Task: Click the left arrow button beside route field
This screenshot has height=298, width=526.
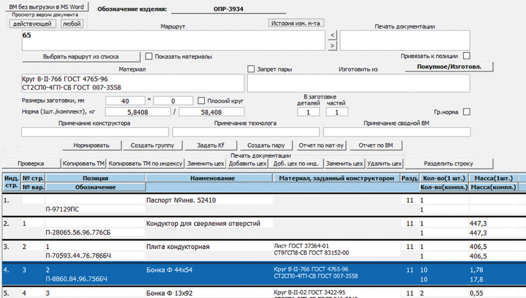Action: (x=332, y=35)
